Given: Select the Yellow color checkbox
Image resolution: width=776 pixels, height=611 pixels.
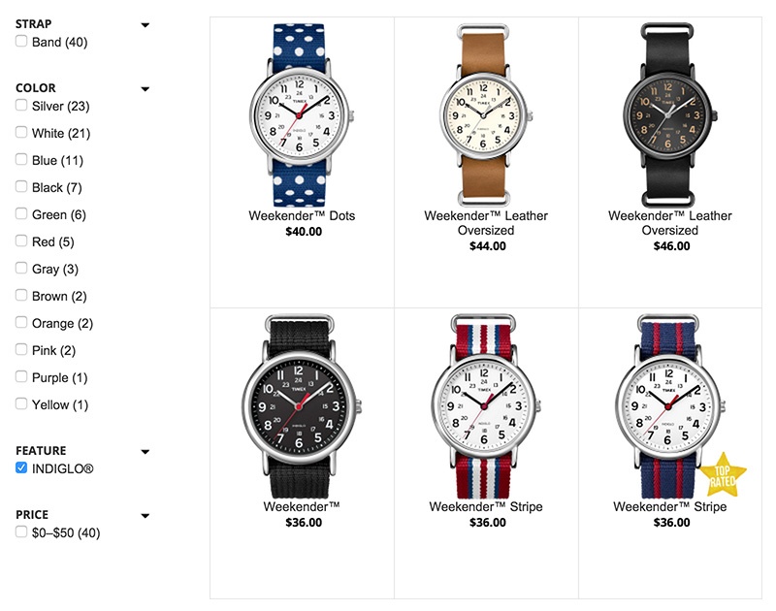Looking at the screenshot, I should 21,403.
